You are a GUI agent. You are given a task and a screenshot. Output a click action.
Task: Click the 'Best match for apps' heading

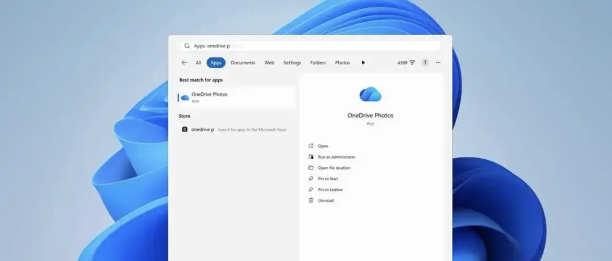point(201,80)
